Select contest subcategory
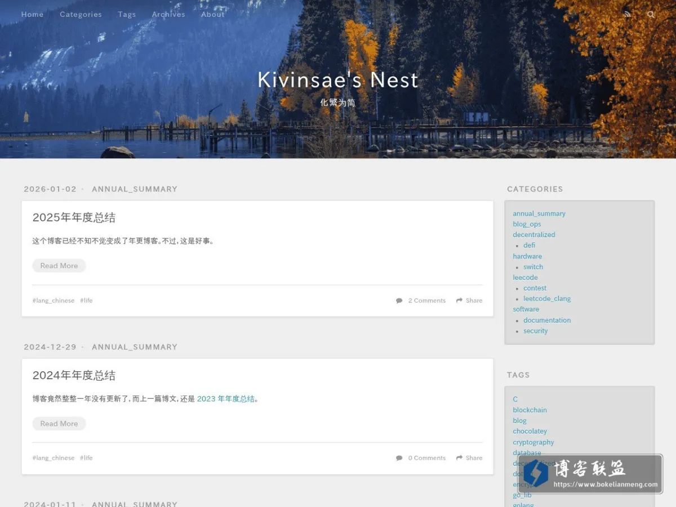This screenshot has width=676, height=507. tap(535, 288)
